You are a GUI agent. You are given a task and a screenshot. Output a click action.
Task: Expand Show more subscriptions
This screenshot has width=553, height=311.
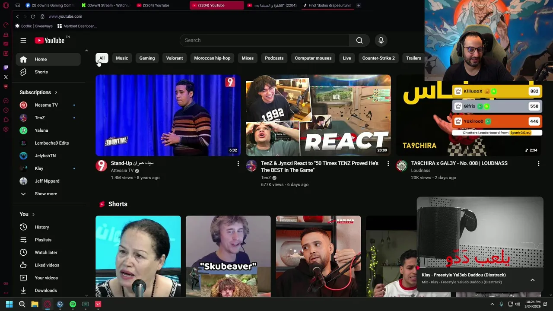click(x=48, y=194)
